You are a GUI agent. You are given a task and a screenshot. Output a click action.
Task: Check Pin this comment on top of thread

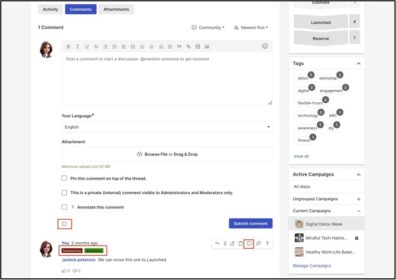(x=64, y=178)
